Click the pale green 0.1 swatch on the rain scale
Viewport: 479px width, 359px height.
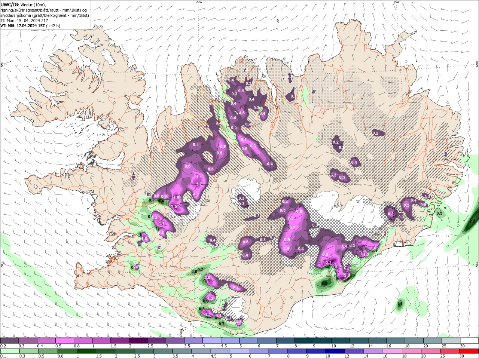coord(10,351)
